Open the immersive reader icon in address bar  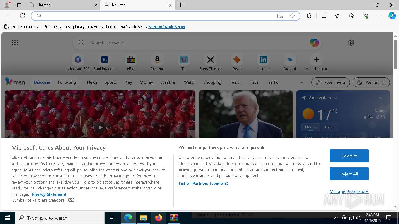(x=280, y=16)
